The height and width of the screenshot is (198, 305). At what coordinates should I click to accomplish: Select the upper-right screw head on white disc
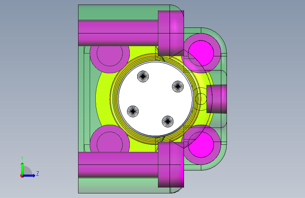coord(178,86)
